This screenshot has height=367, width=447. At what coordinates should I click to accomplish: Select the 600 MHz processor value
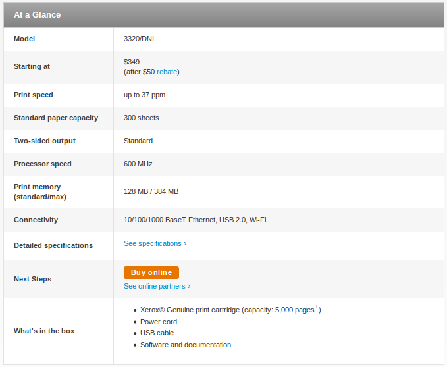tap(138, 164)
